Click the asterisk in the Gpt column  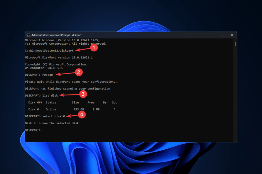(114, 109)
